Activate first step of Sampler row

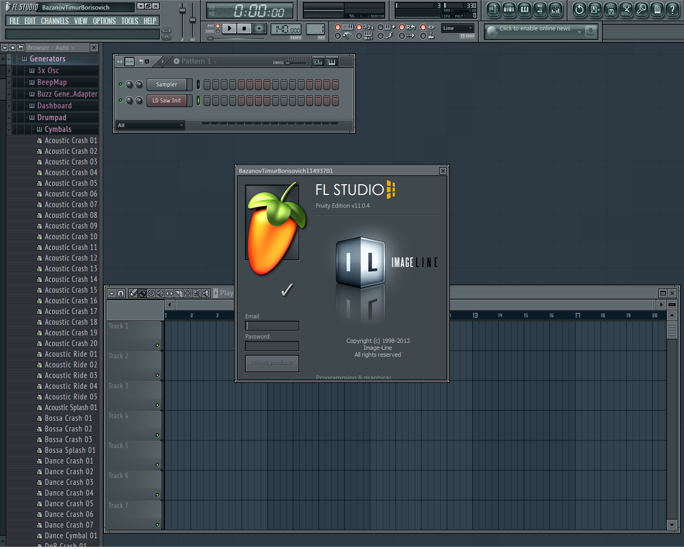coord(207,84)
